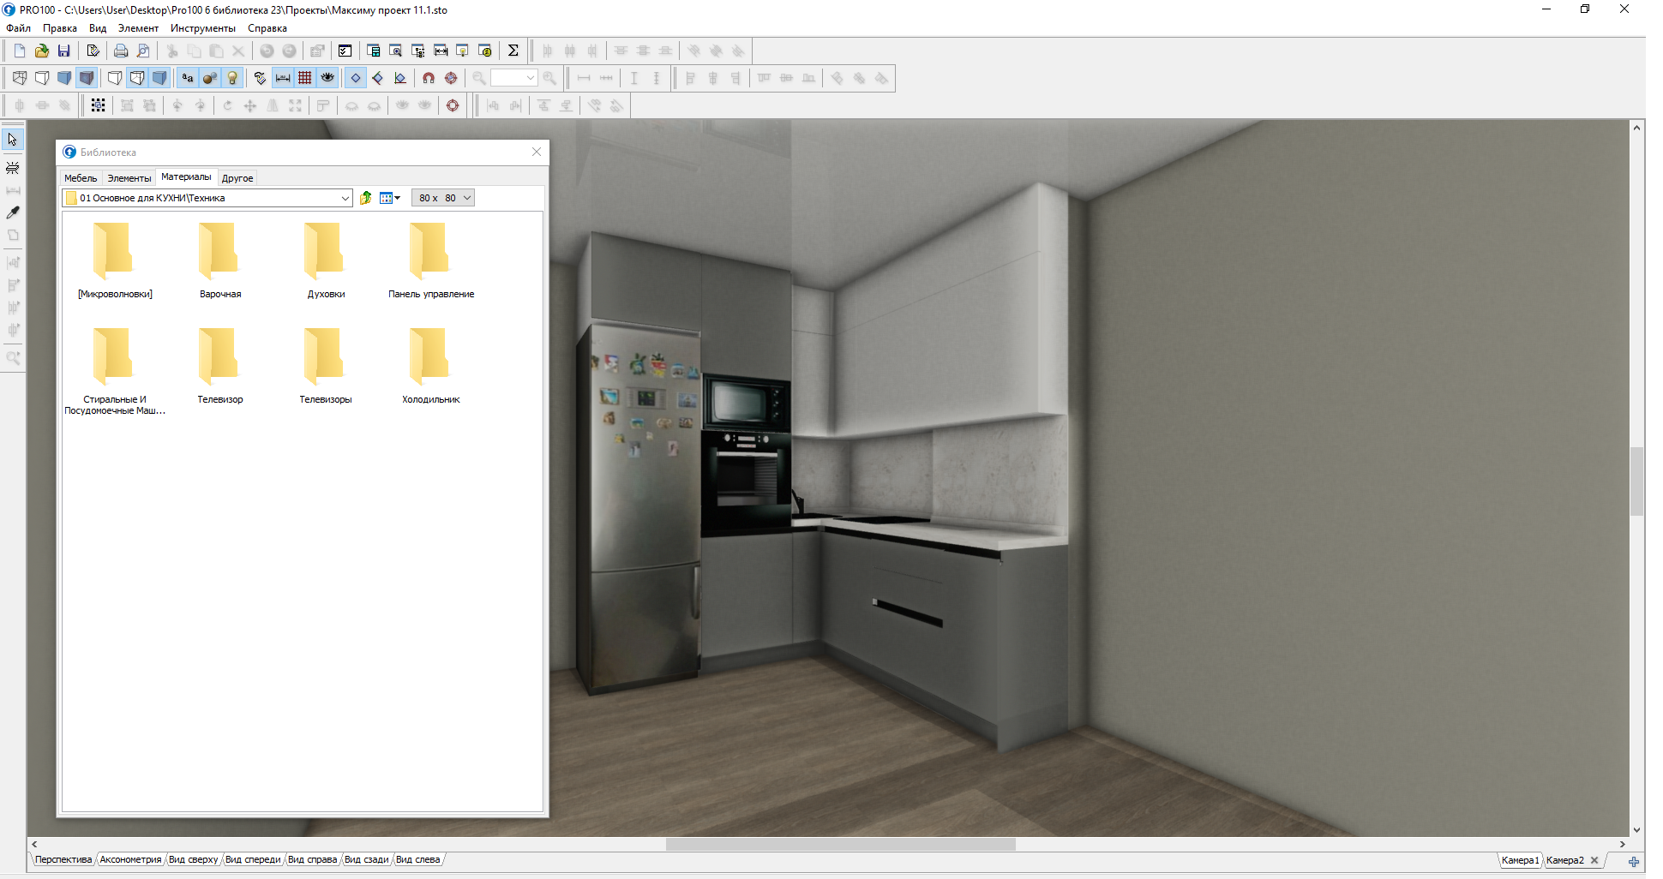Toggle the light bulb lighting option

(232, 78)
